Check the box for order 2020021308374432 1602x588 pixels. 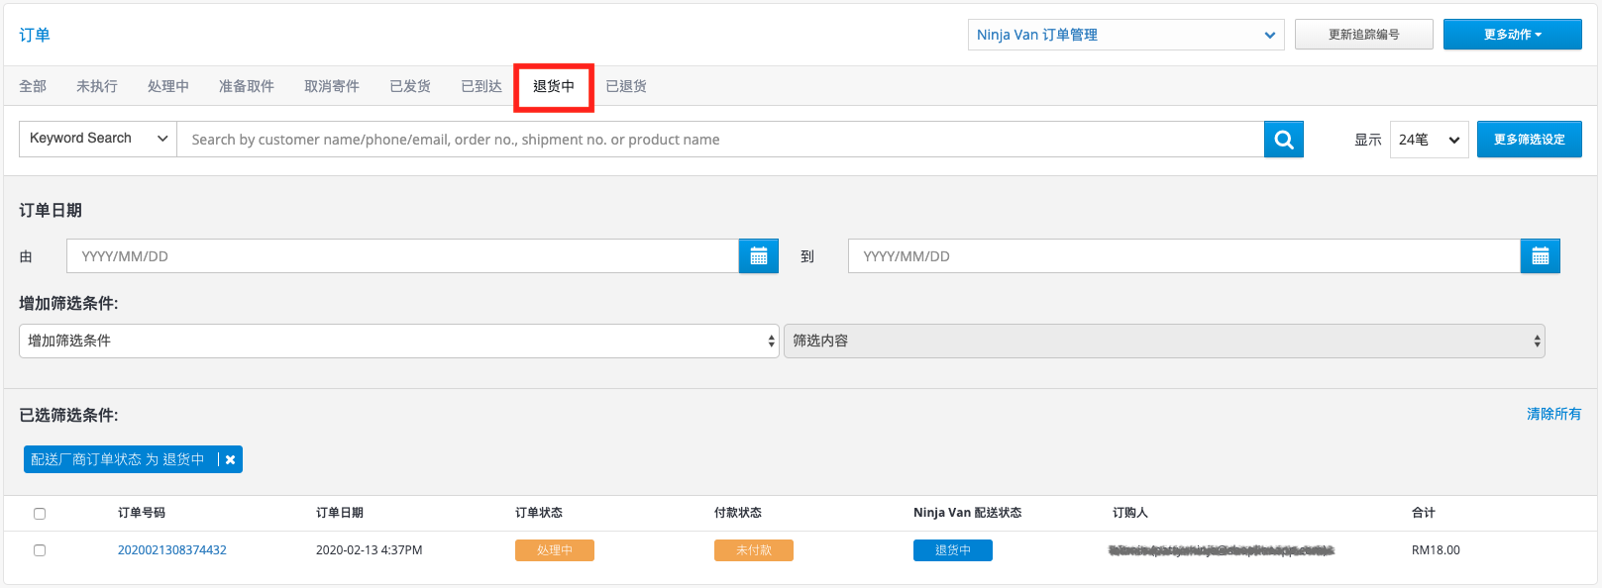click(x=40, y=550)
